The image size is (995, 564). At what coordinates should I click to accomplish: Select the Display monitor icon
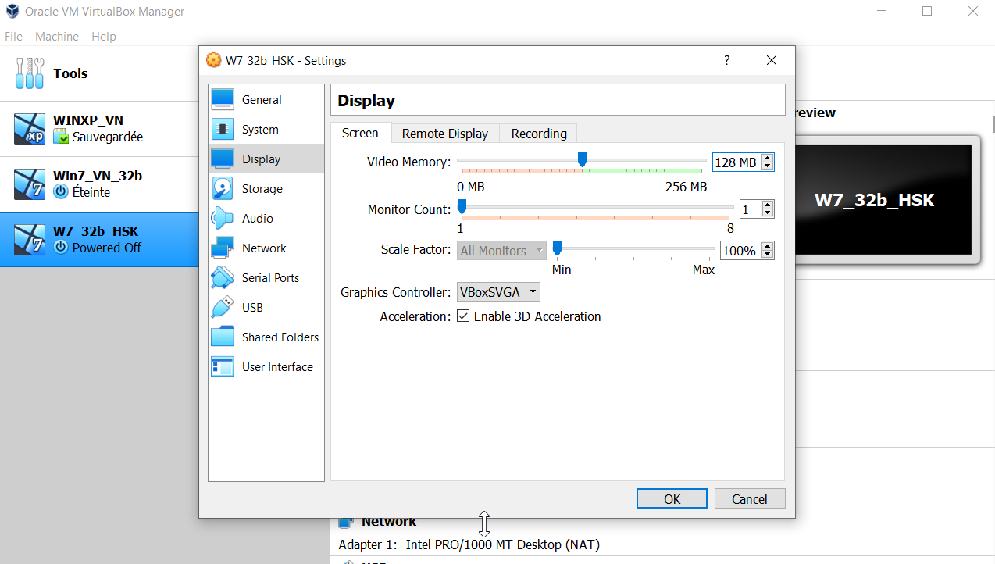click(x=223, y=159)
